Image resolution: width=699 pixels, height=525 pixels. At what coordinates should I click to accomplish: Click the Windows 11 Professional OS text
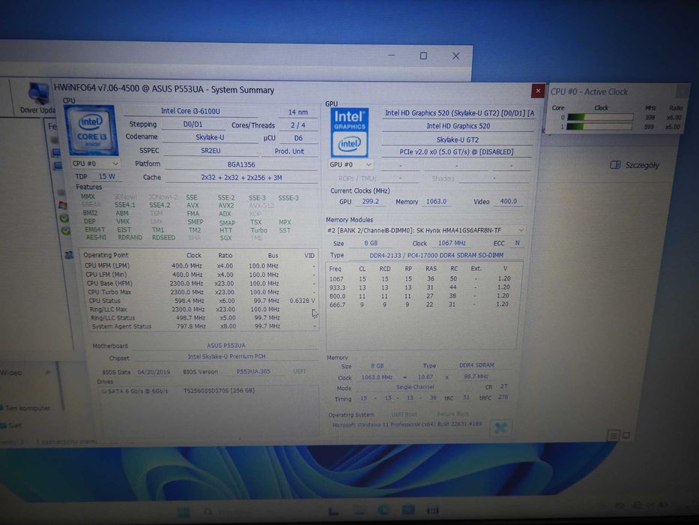pyautogui.click(x=407, y=424)
